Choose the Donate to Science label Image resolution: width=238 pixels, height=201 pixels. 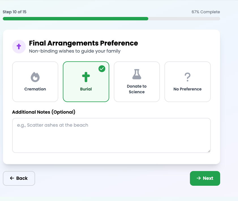(x=137, y=89)
